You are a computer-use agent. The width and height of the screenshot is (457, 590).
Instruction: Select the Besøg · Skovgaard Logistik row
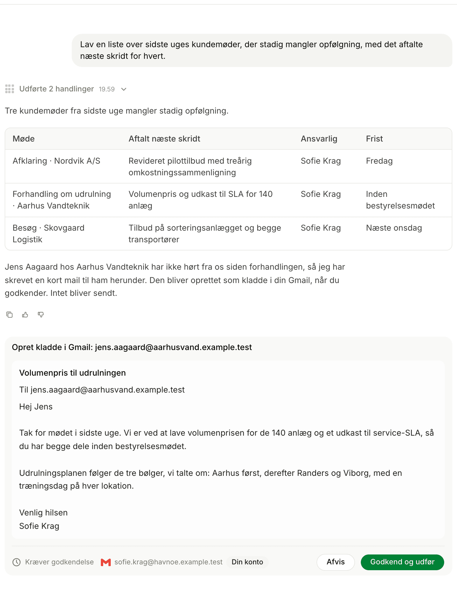click(228, 234)
